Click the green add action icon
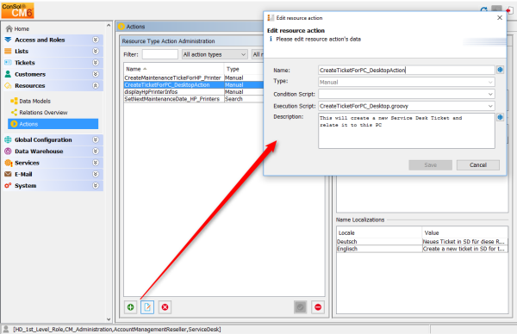This screenshot has height=334, width=517. [x=131, y=307]
